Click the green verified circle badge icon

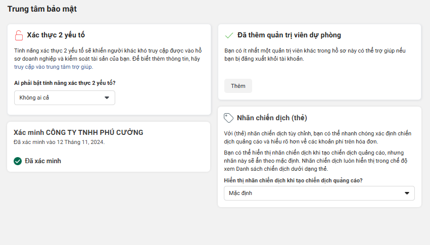18,161
